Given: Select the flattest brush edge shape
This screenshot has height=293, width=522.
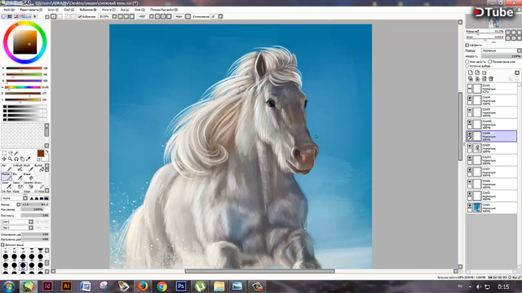Looking at the screenshot, I should [46, 198].
